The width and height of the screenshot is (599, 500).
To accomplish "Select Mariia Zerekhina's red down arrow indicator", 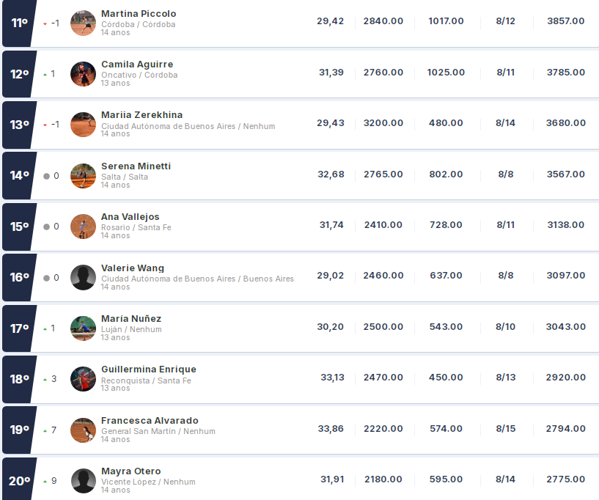I will pos(45,125).
